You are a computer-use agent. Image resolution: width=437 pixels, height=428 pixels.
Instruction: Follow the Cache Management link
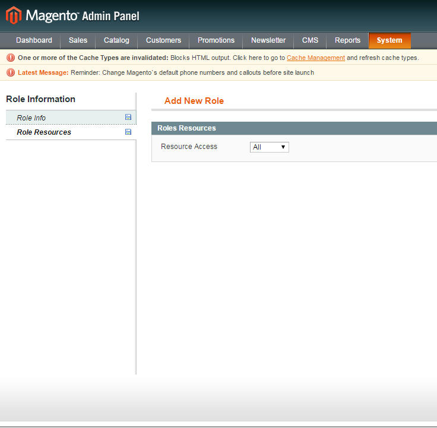point(316,58)
